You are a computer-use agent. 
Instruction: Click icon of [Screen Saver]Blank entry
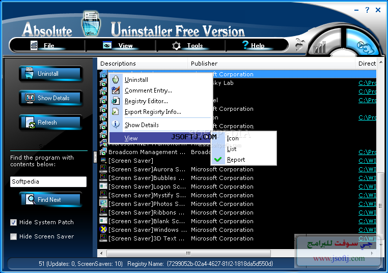pyautogui.click(x=103, y=221)
